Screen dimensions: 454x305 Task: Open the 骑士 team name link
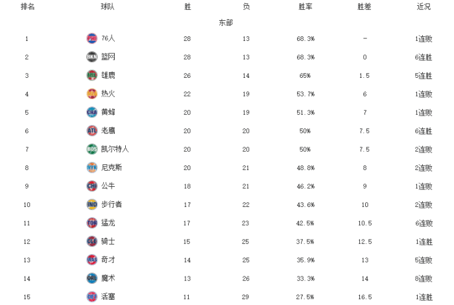(108, 241)
